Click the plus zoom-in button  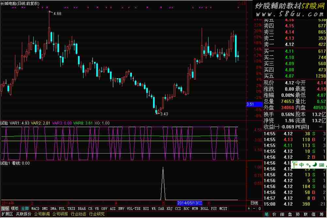pos(249,209)
